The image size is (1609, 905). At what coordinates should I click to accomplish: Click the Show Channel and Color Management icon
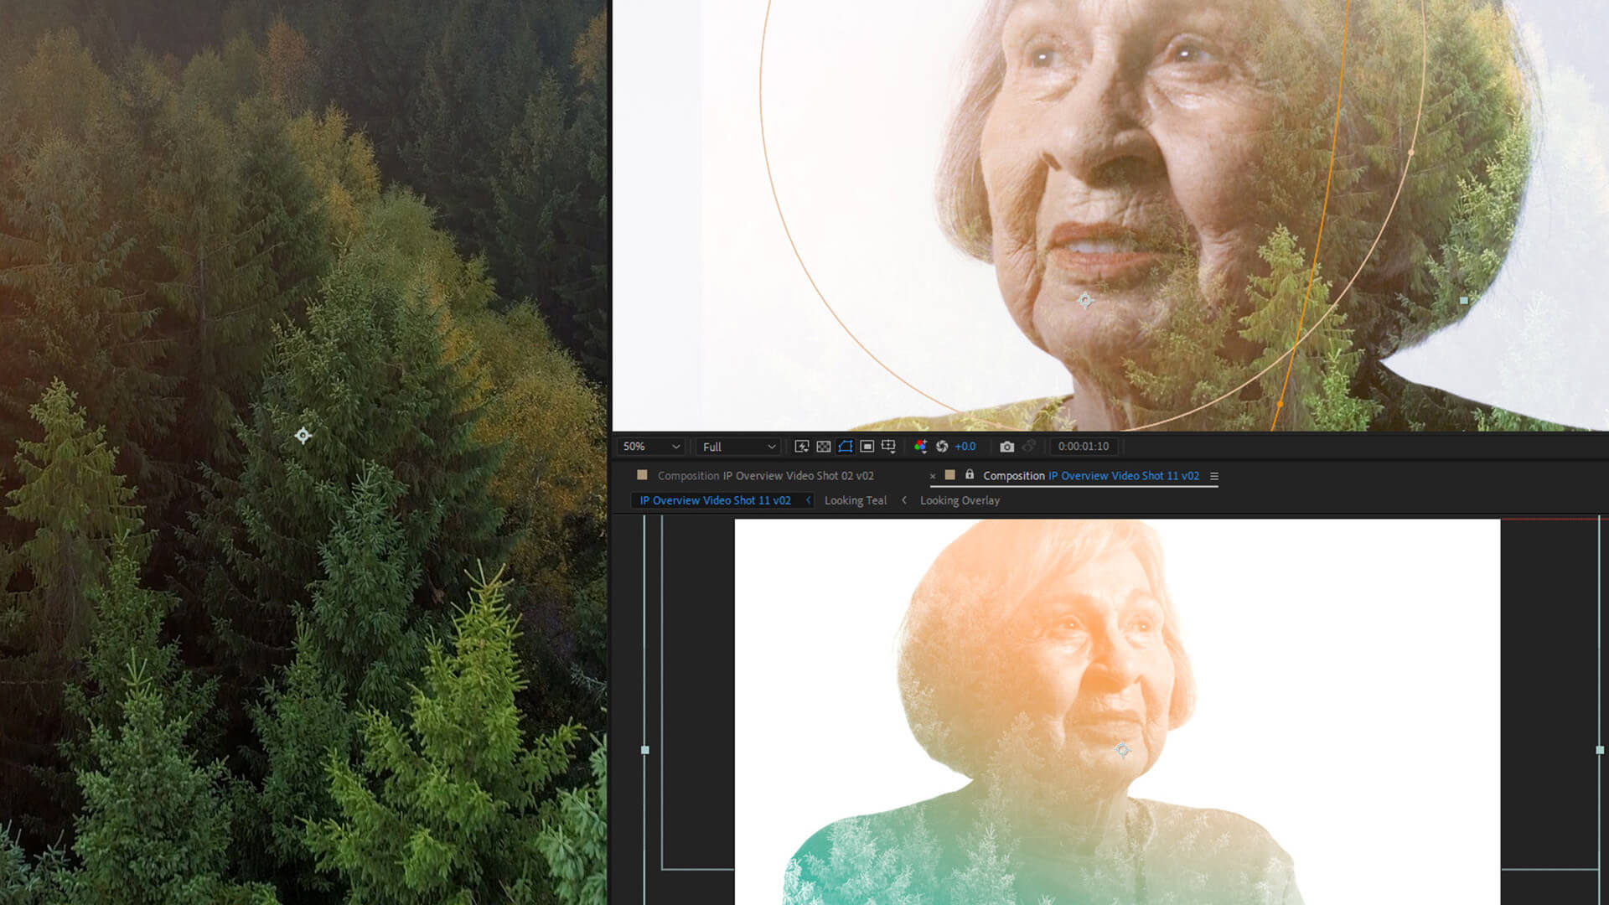click(x=921, y=446)
